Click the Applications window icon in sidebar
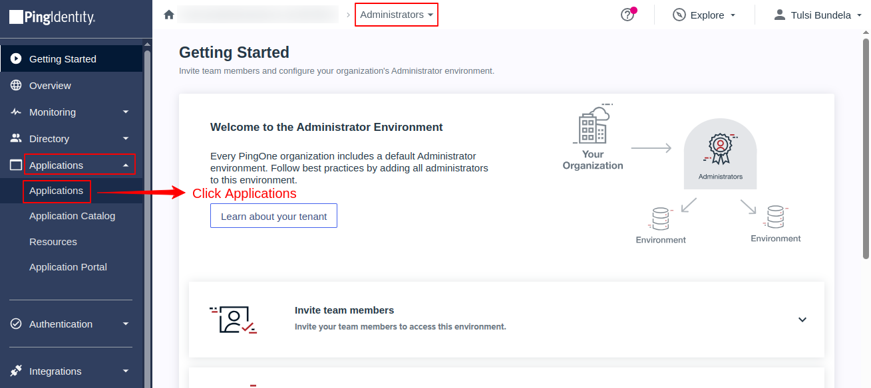This screenshot has height=388, width=871. coord(16,165)
